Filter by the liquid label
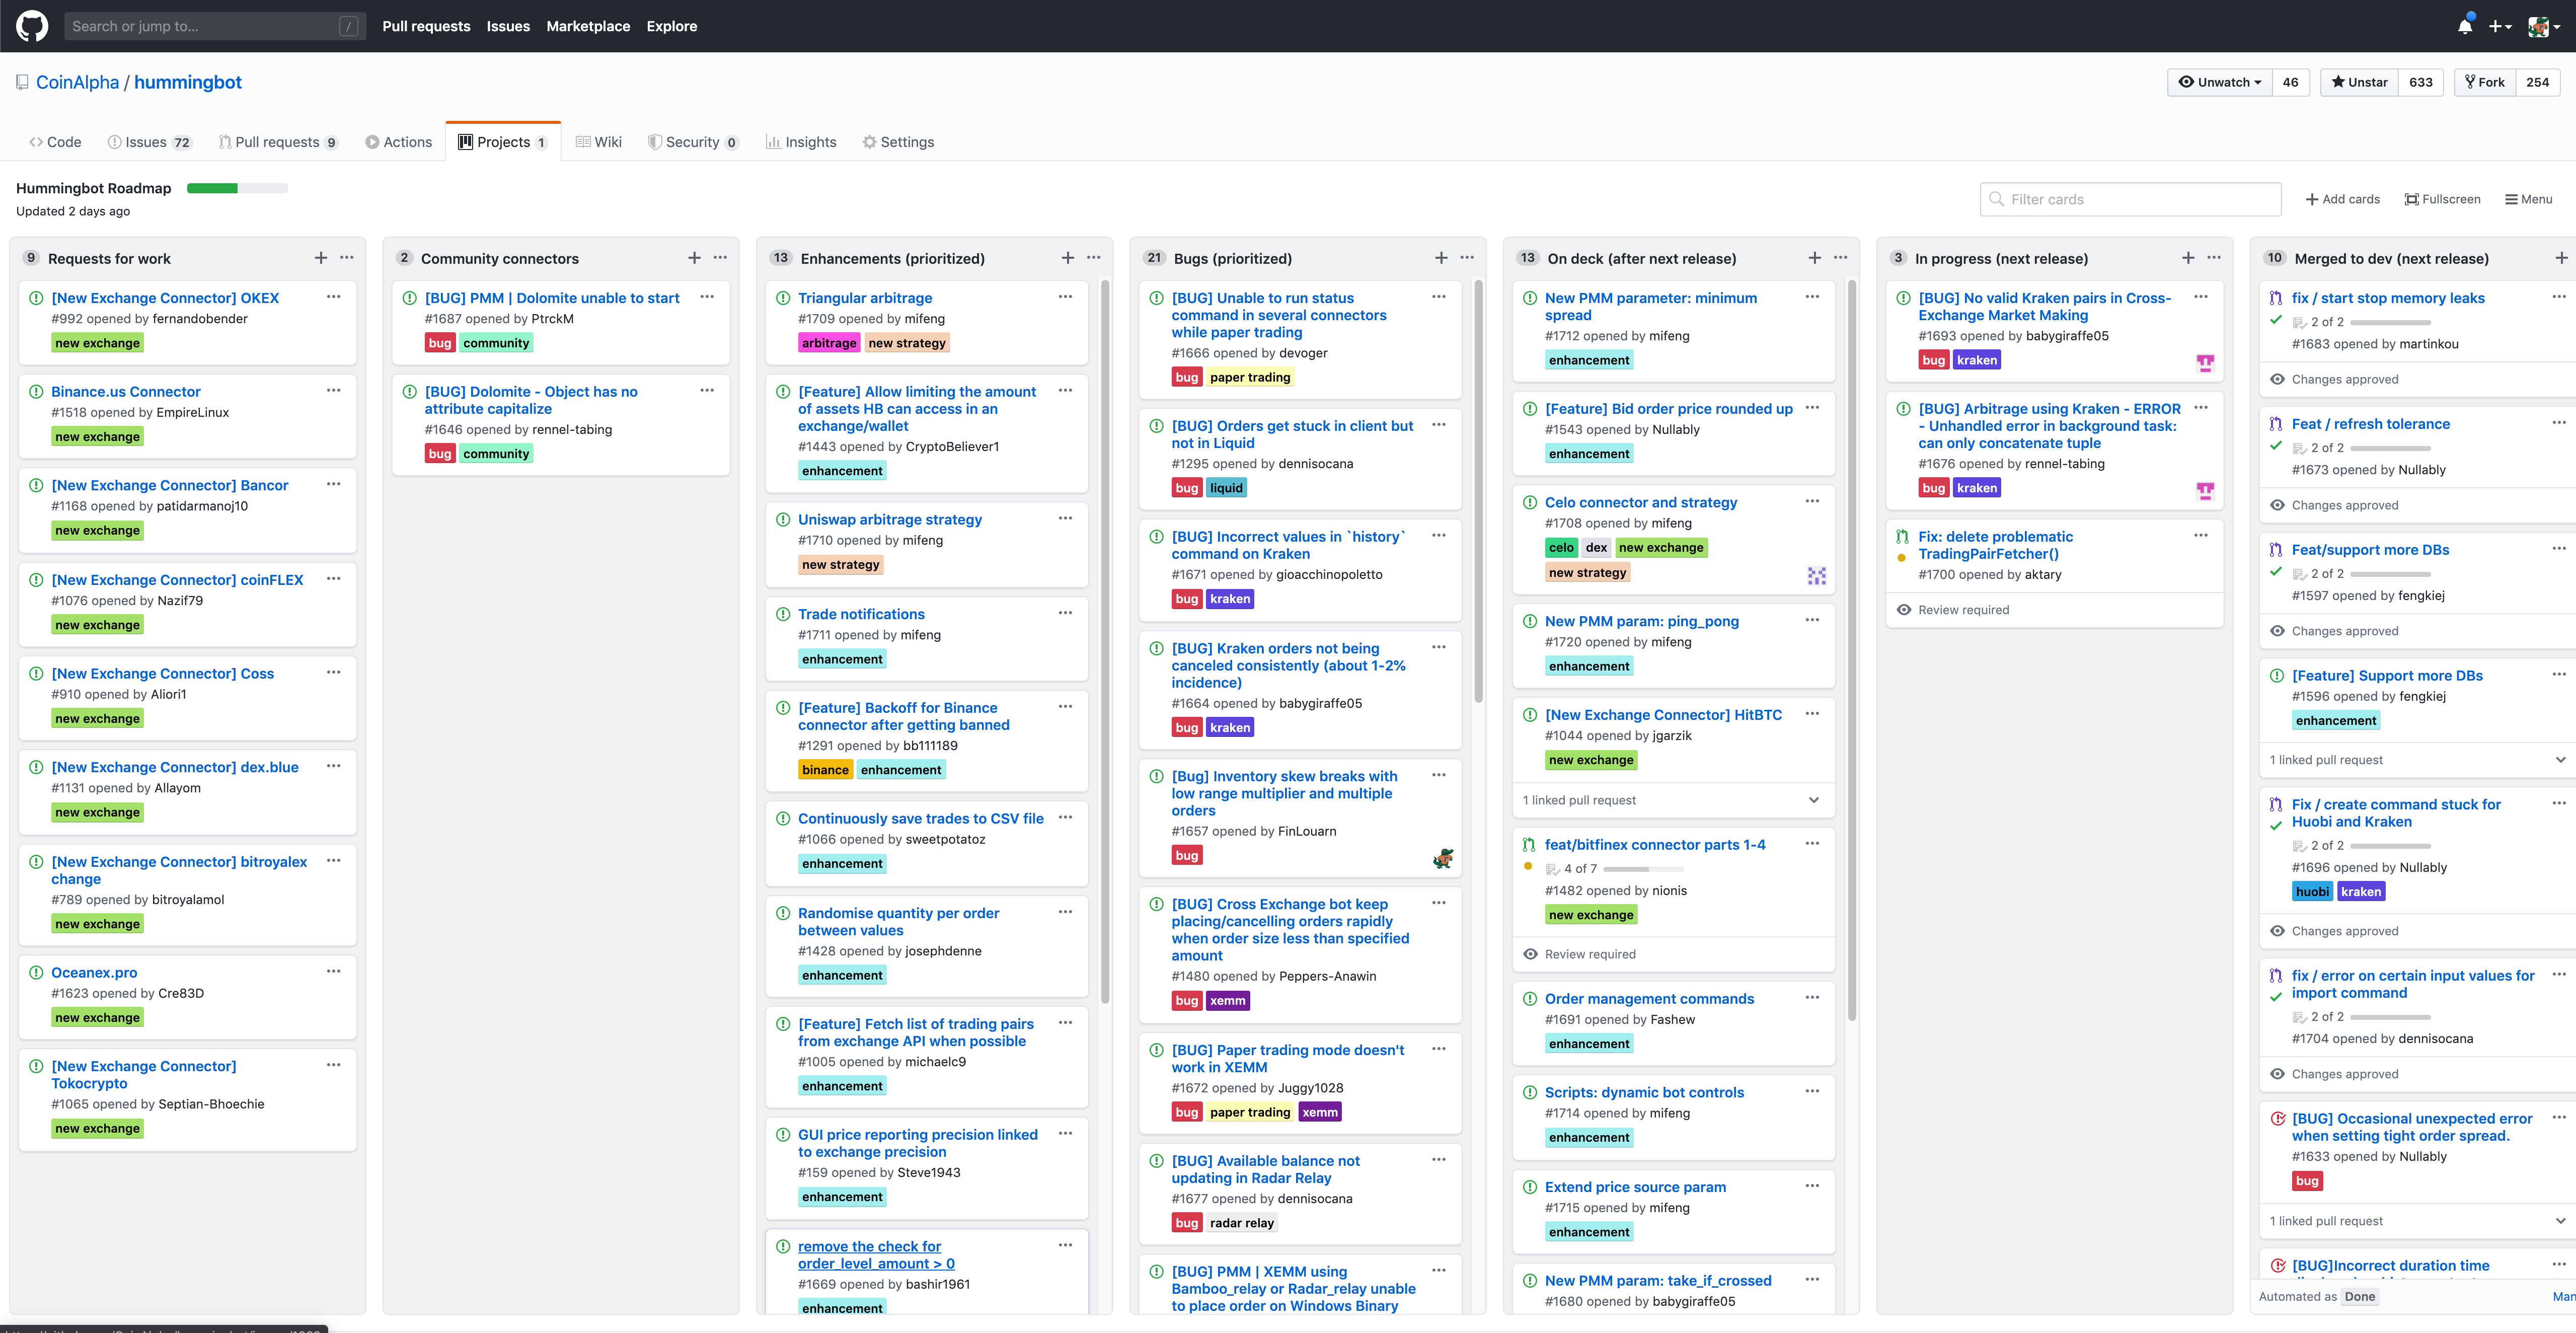 [1226, 488]
